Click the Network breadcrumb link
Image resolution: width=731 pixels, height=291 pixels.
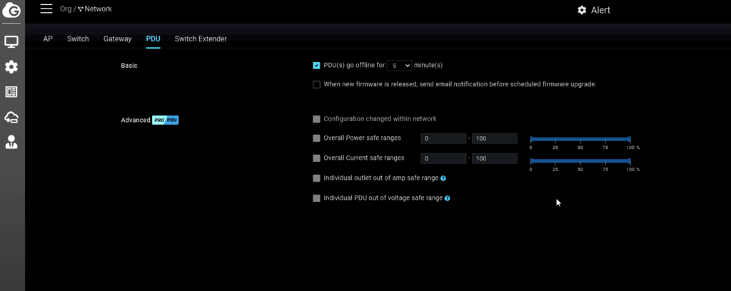pyautogui.click(x=99, y=9)
